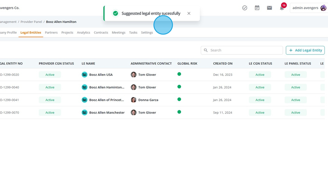The height and width of the screenshot is (183, 328).
Task: Open admin avengers user menu
Action: point(309,8)
